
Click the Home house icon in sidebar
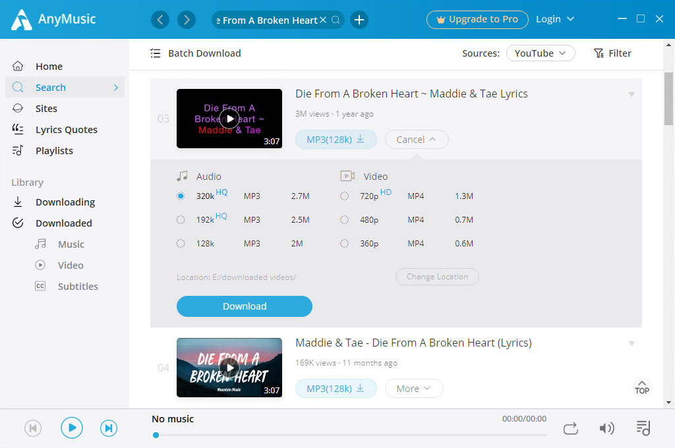18,67
